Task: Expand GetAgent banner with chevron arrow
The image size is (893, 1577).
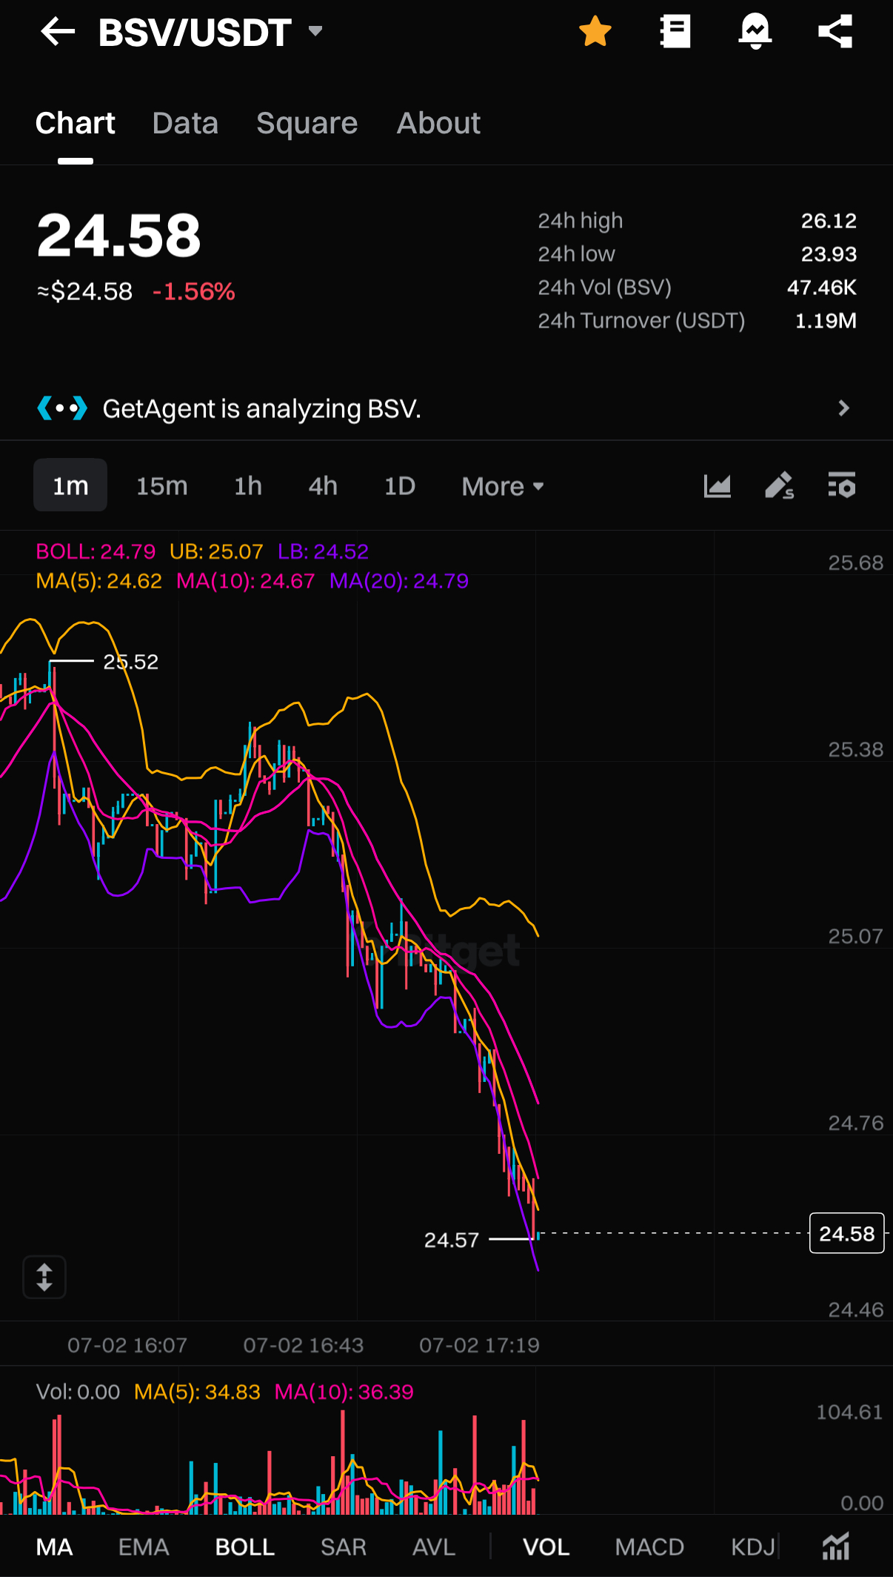Action: [843, 408]
